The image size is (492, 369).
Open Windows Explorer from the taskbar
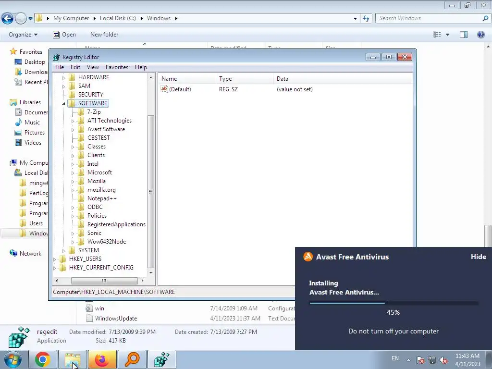click(73, 359)
